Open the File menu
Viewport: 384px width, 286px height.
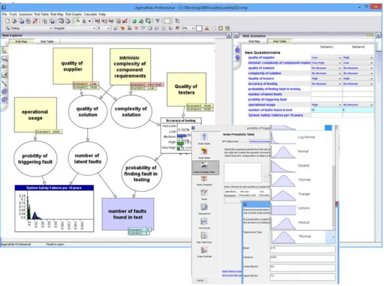click(x=5, y=14)
